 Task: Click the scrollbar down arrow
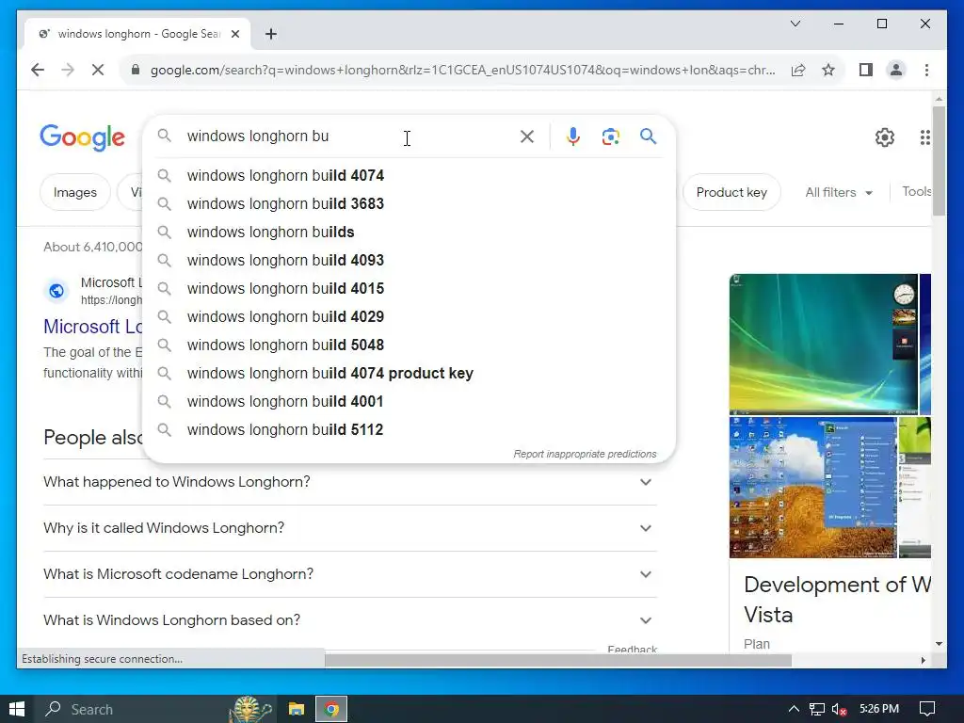[939, 644]
